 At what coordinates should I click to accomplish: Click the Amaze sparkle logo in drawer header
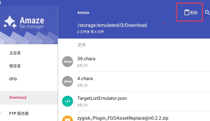[x=10, y=22]
